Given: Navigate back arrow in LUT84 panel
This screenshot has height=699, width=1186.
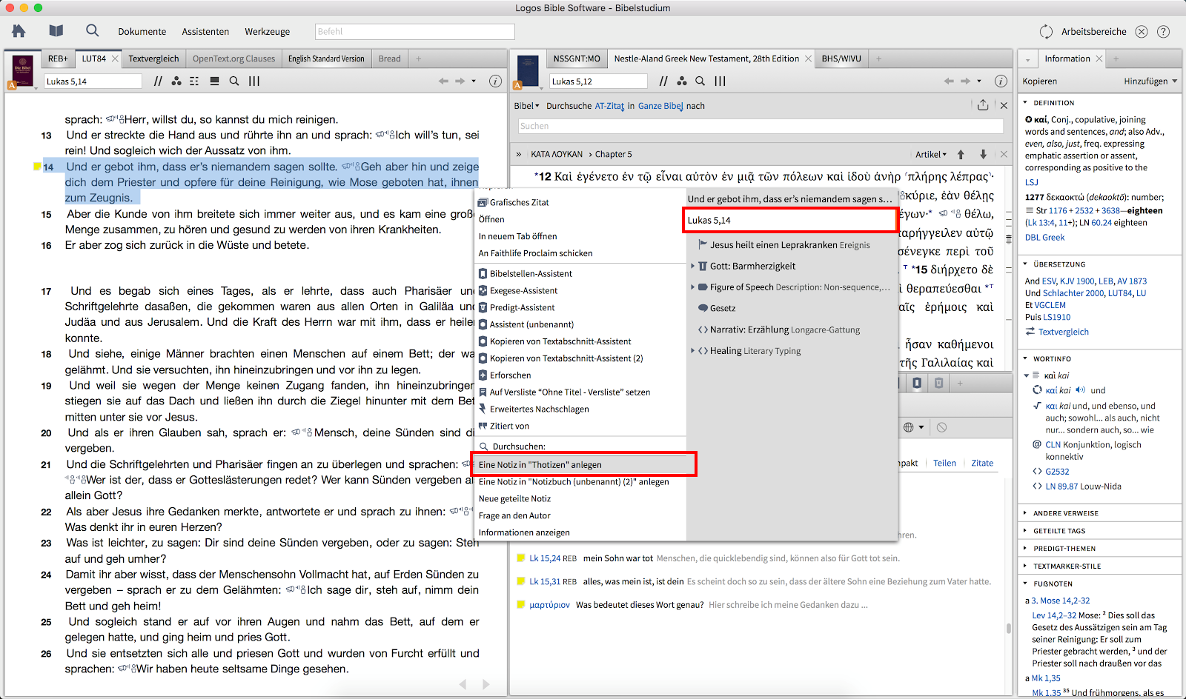Looking at the screenshot, I should coord(443,81).
